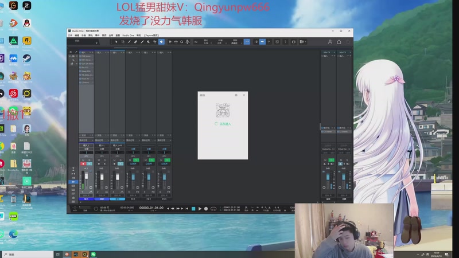Open the 文件 menu
459x258 pixels.
(70, 36)
